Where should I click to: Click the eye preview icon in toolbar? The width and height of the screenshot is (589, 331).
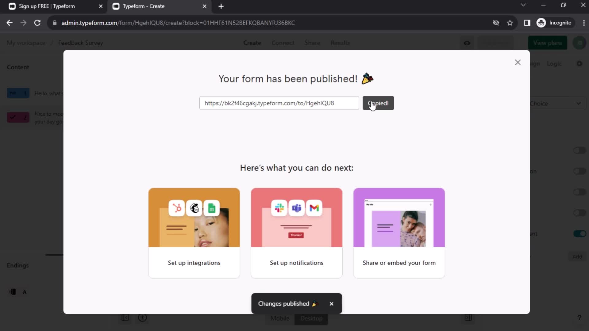pyautogui.click(x=467, y=42)
